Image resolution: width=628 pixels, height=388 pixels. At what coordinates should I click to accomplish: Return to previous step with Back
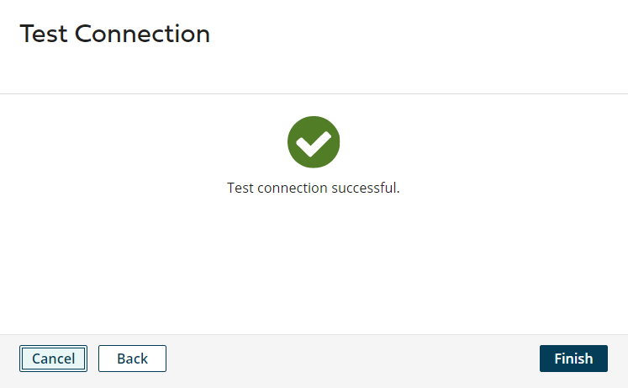pyautogui.click(x=132, y=359)
